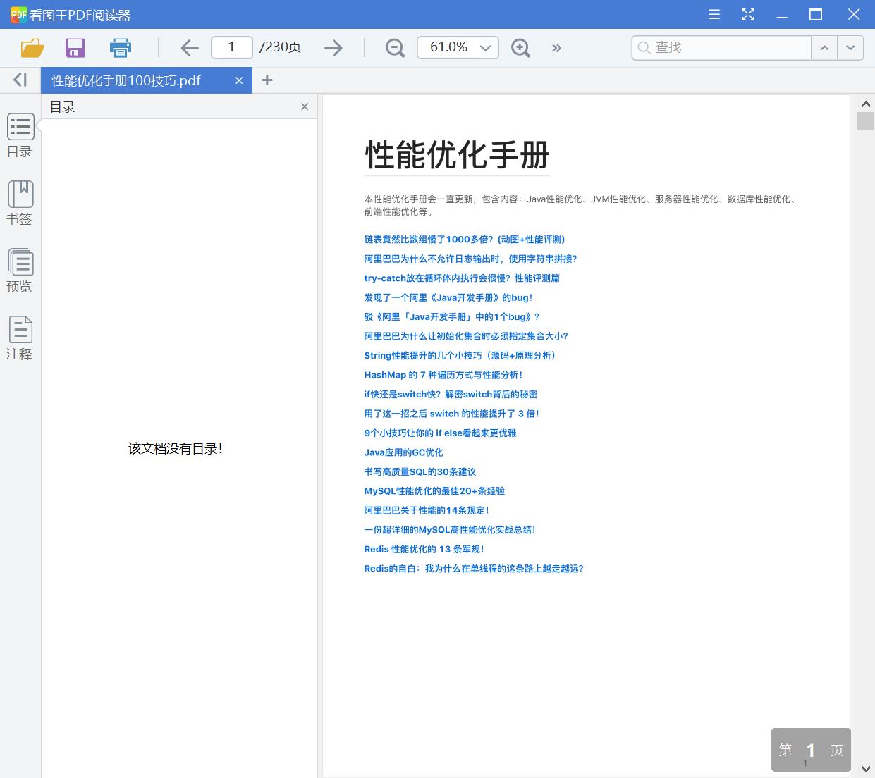875x778 pixels.
Task: Click the vertical scrollbar up arrow
Action: [x=866, y=104]
